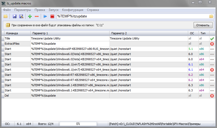Add a new row with green plus
Viewport: 217px width, 128px height.
point(30,16)
